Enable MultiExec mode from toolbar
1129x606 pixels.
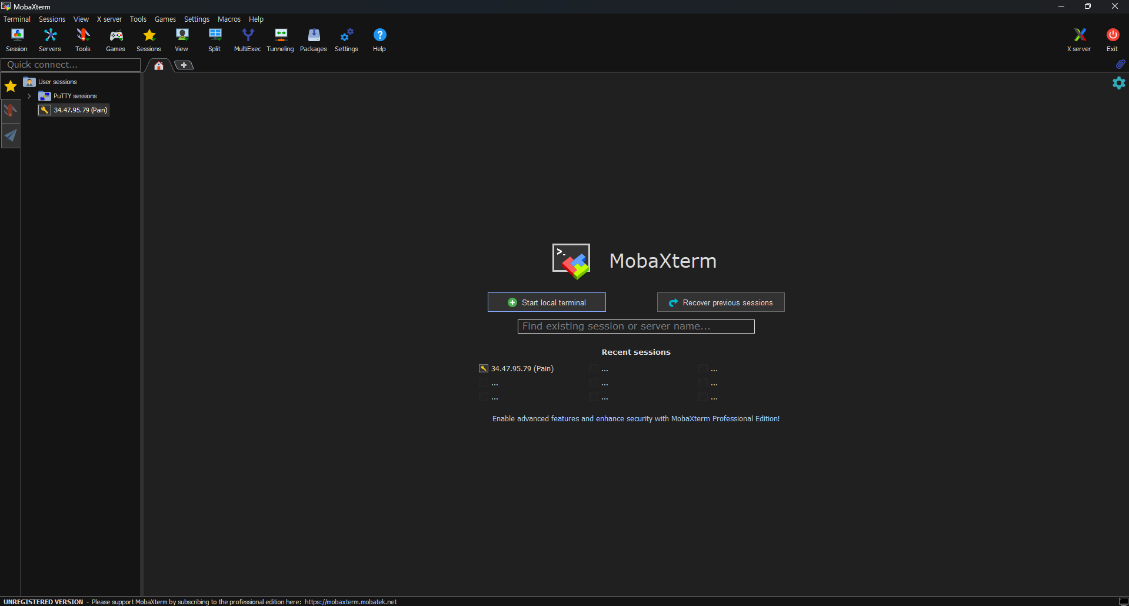(248, 40)
